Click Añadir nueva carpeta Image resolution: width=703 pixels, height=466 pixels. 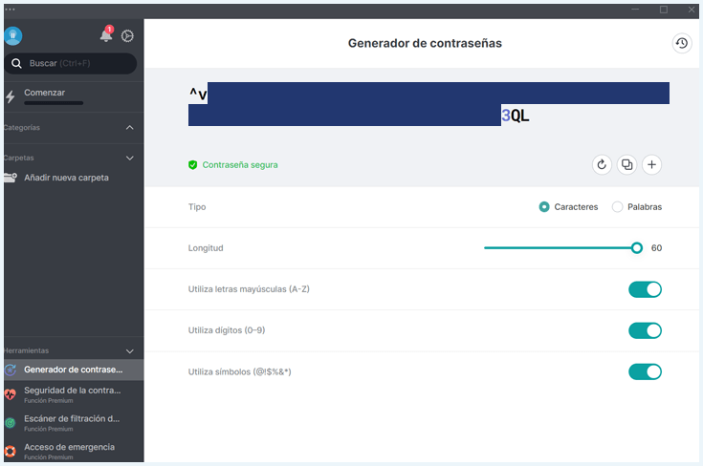pos(66,178)
